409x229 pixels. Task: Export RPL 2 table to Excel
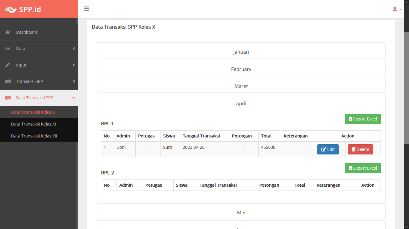363,168
